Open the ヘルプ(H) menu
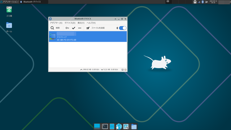231x130 pixels. coord(91,23)
